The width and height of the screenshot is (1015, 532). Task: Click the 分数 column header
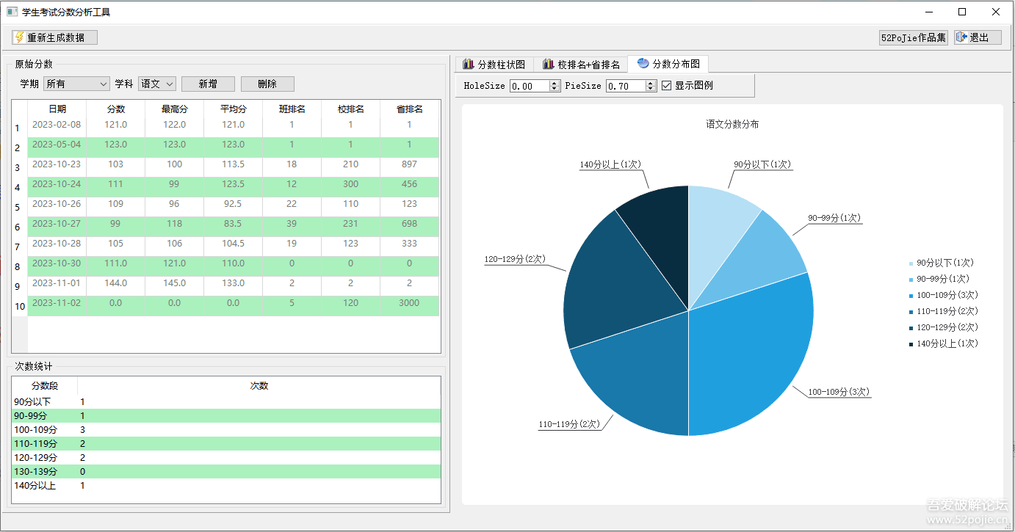pos(116,109)
